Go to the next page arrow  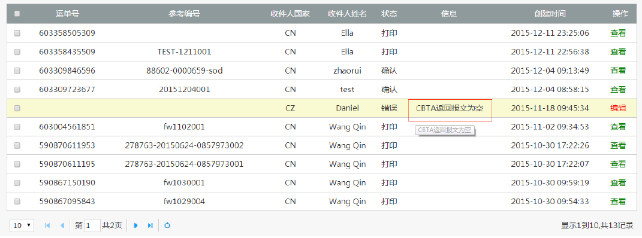136,225
